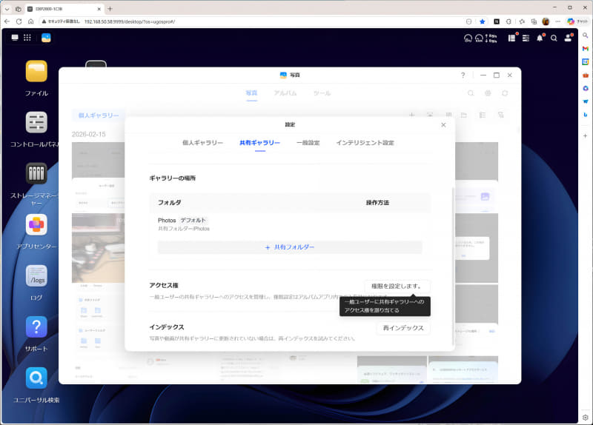Image resolution: width=593 pixels, height=425 pixels.
Task: Click the 個人ギャラリー button in Photos window
Action: tap(99, 116)
